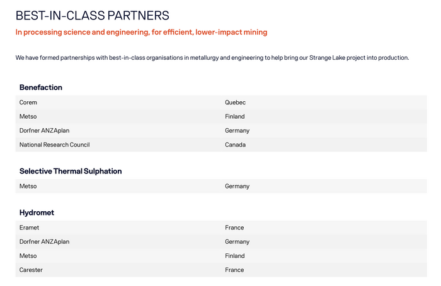Viewport: 441px width, 286px height.
Task: Select the Benefaction section heading
Action: [x=41, y=87]
